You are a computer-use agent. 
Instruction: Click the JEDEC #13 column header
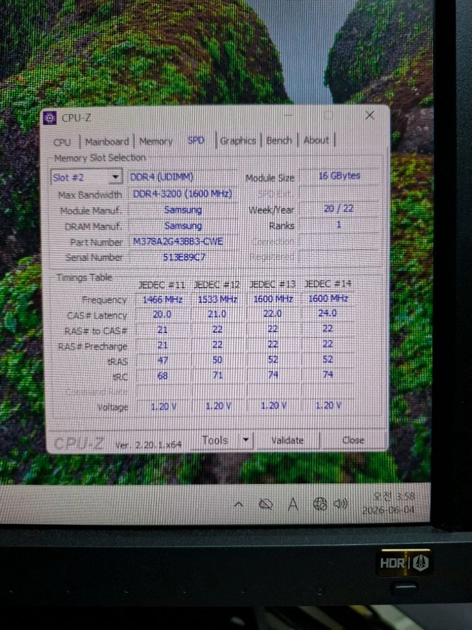272,284
